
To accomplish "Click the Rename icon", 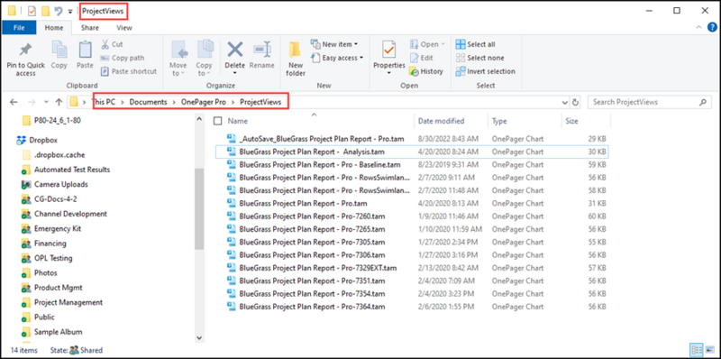I will click(262, 50).
